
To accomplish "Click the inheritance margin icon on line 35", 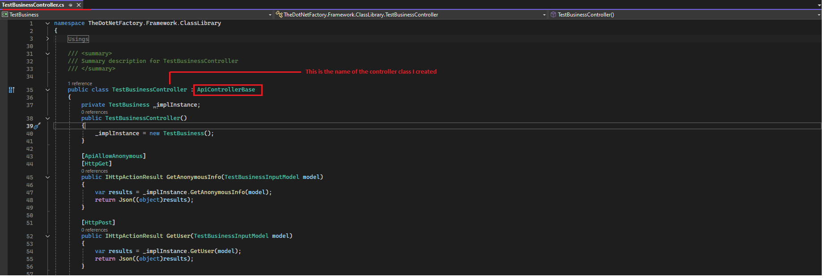I will tap(12, 90).
